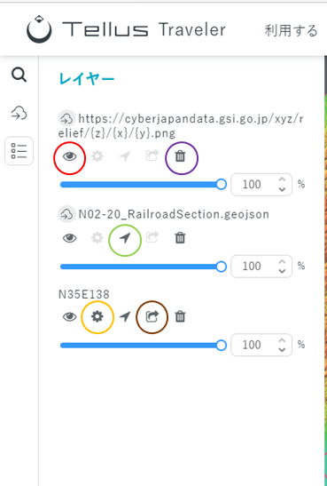The image size is (327, 486).
Task: Fly to the RailroadSection layer location
Action: click(x=125, y=238)
